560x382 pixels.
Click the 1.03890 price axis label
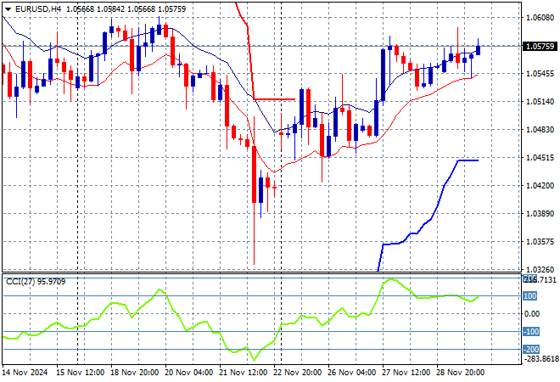[540, 214]
